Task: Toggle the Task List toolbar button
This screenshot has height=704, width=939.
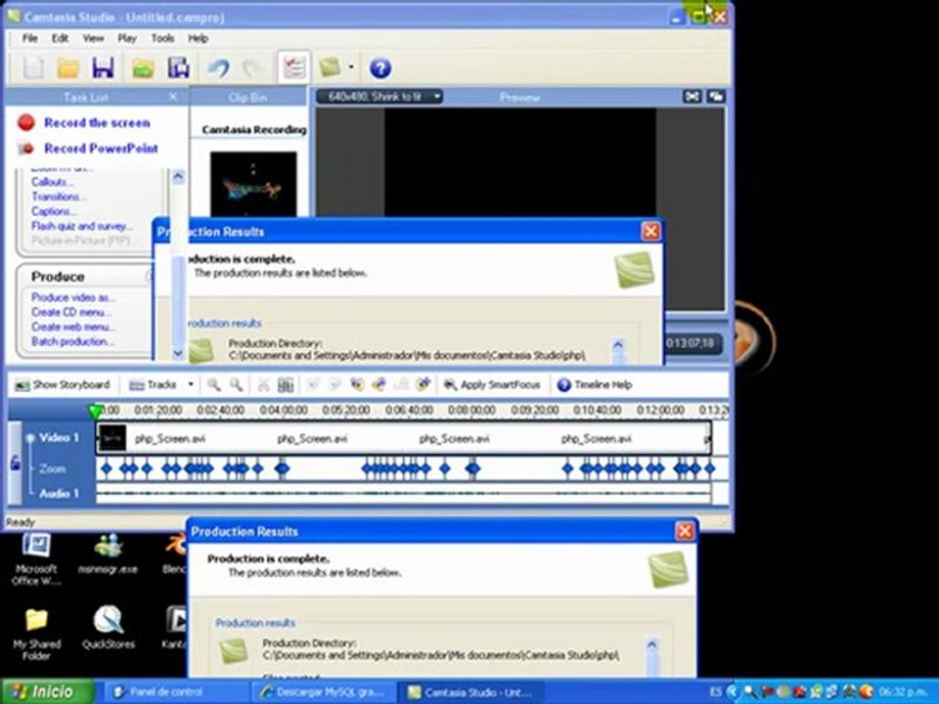Action: point(293,67)
